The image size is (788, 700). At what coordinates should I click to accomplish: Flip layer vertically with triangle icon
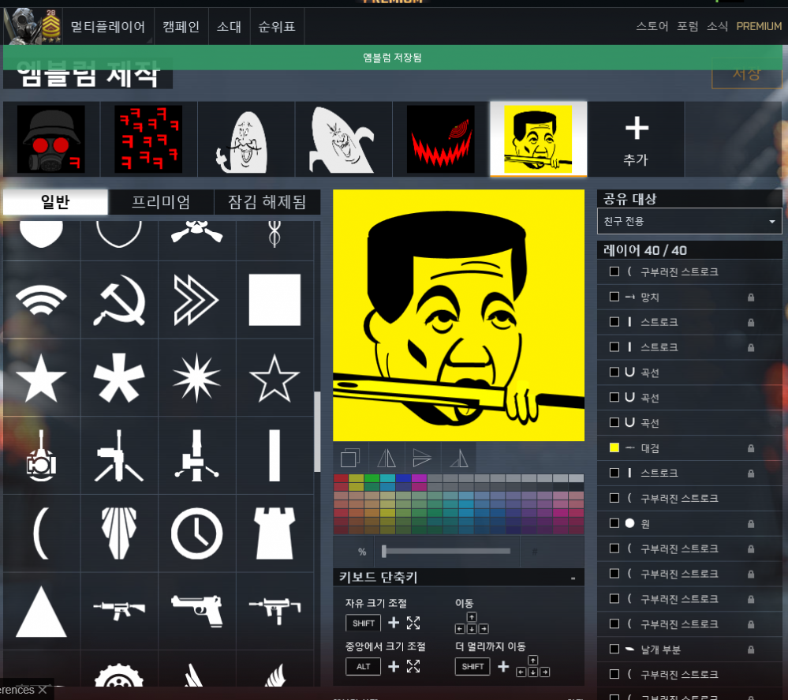pos(423,458)
